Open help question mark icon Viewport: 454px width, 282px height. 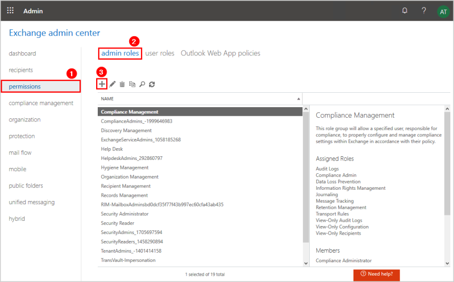tap(424, 11)
